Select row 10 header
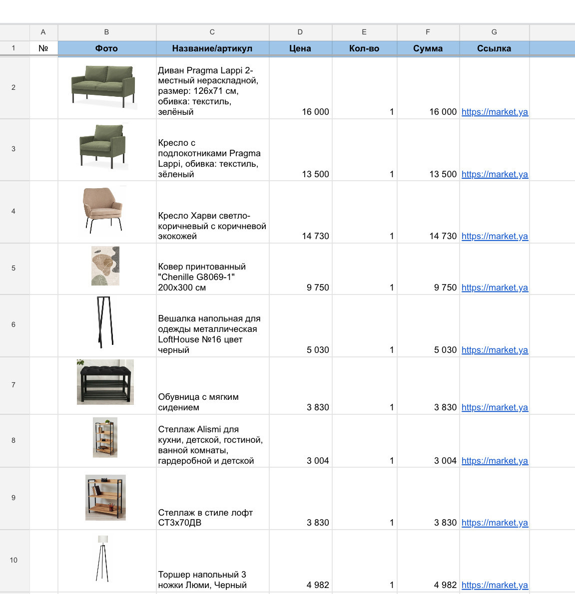Image resolution: width=575 pixels, height=594 pixels. (15, 560)
